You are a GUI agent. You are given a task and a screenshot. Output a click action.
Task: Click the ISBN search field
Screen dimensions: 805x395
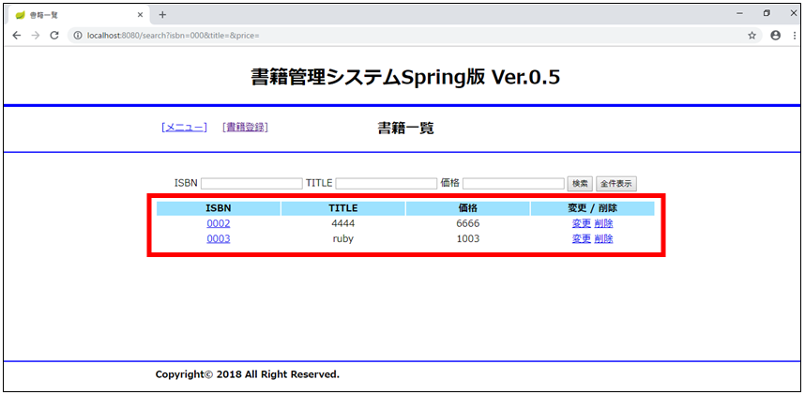(x=251, y=184)
